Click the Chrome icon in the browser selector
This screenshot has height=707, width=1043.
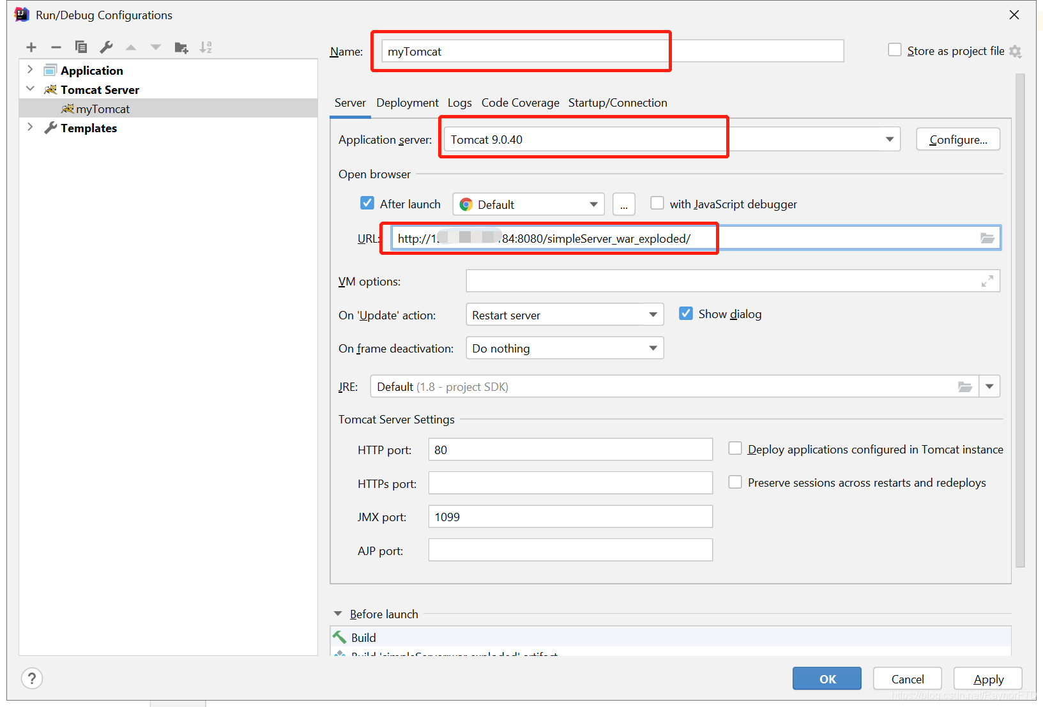466,204
